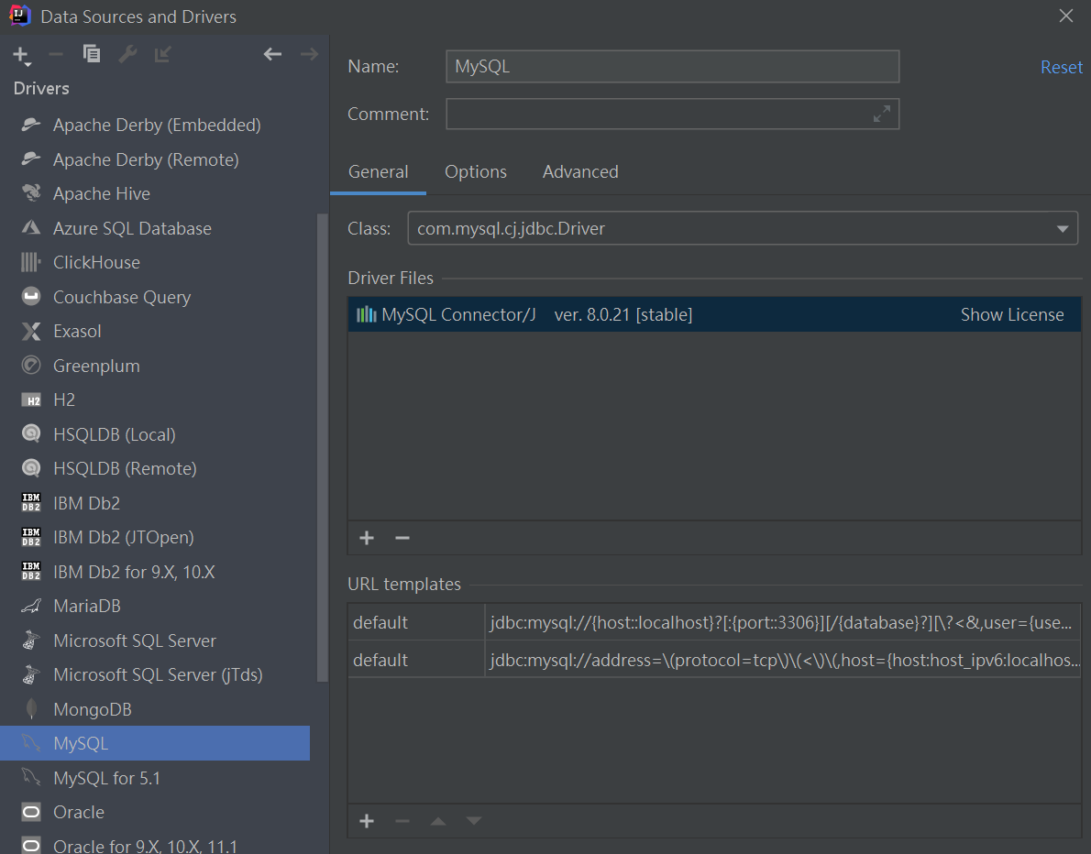The image size is (1091, 854).
Task: Click the Apache Derby (Embedded) icon
Action: pos(30,125)
